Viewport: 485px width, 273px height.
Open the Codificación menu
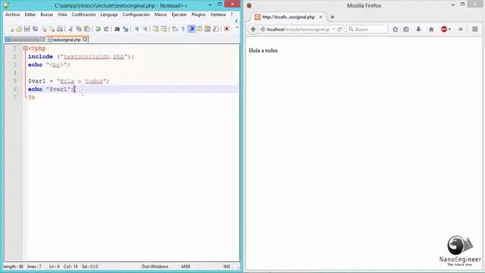click(83, 14)
